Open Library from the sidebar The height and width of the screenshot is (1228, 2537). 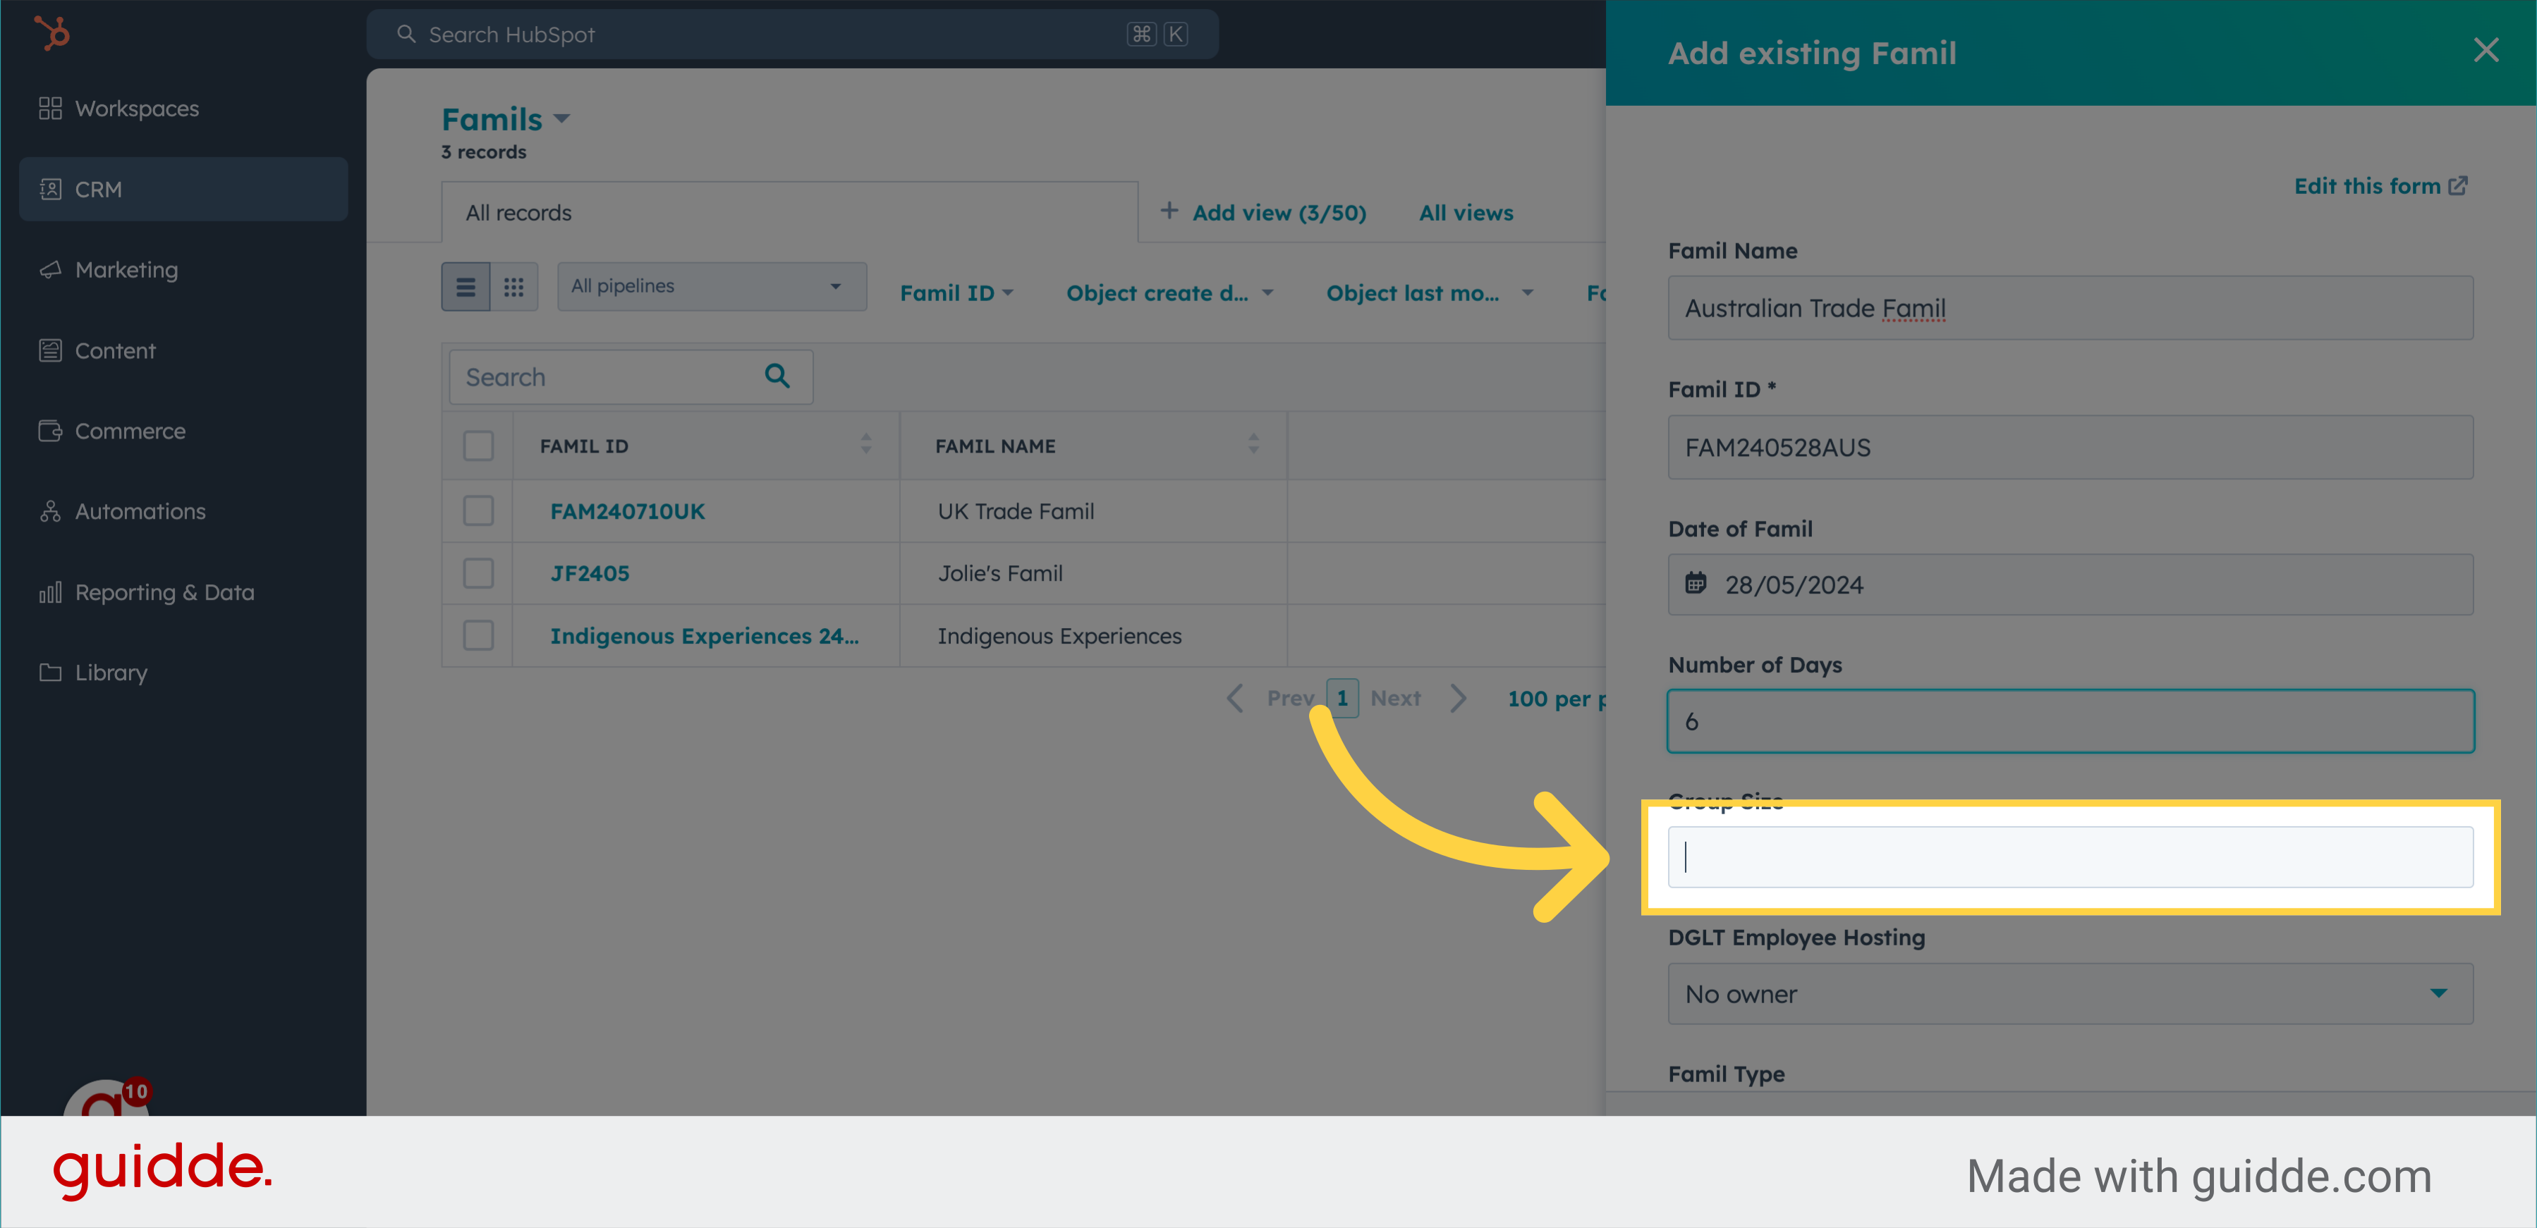pos(110,672)
